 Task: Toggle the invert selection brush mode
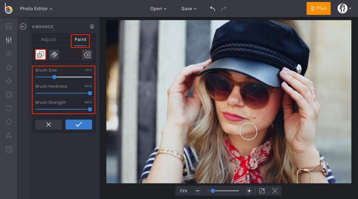41,55
